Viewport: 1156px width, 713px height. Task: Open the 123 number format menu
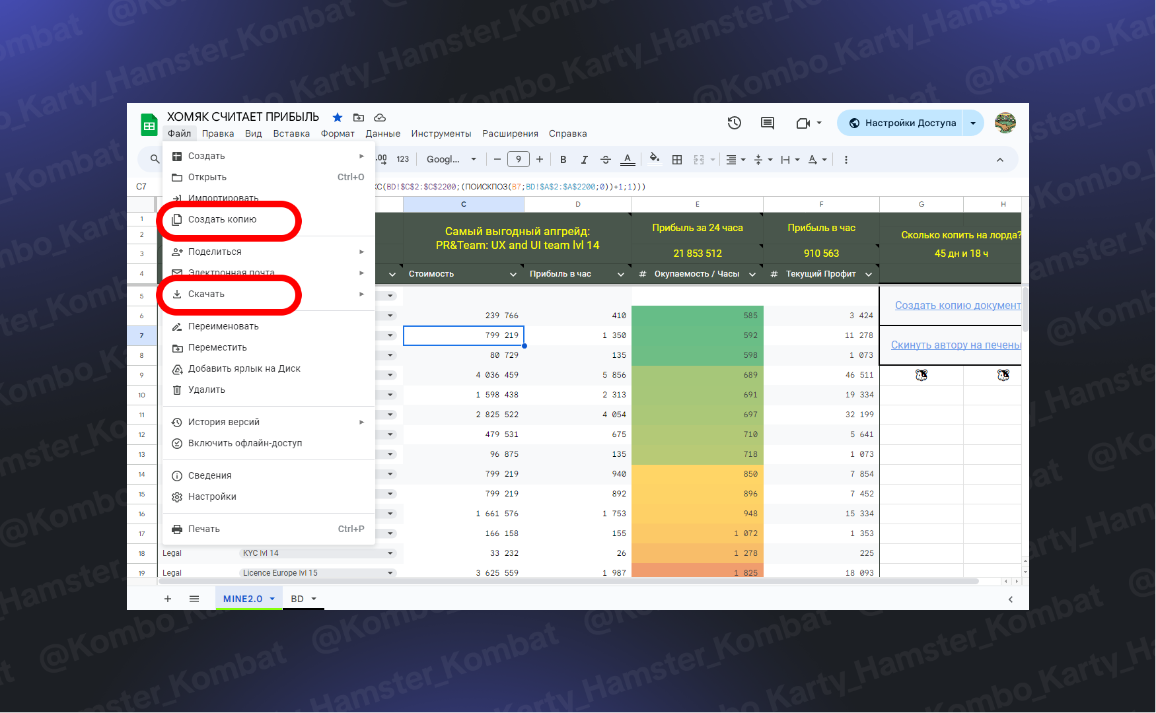tap(403, 159)
